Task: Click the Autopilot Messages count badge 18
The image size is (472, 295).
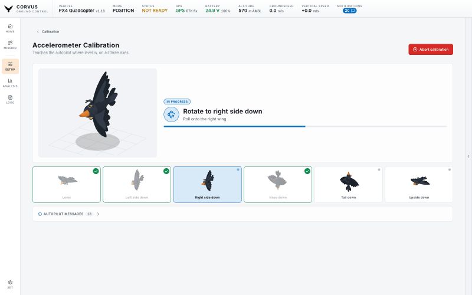Action: point(89,214)
